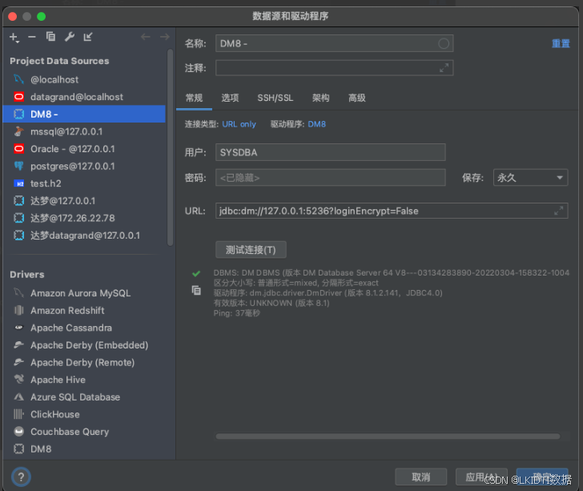Copy connection test result with the copy icon
Image resolution: width=583 pixels, height=491 pixels.
(x=196, y=290)
